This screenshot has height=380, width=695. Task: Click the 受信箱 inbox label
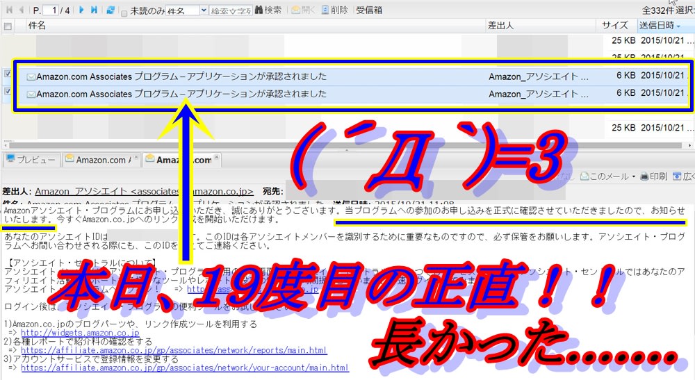coord(369,10)
